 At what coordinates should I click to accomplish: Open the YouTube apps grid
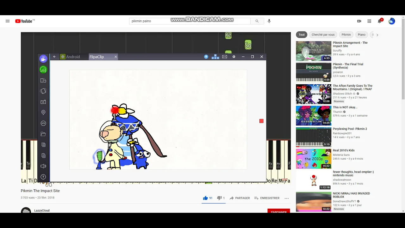tap(369, 21)
